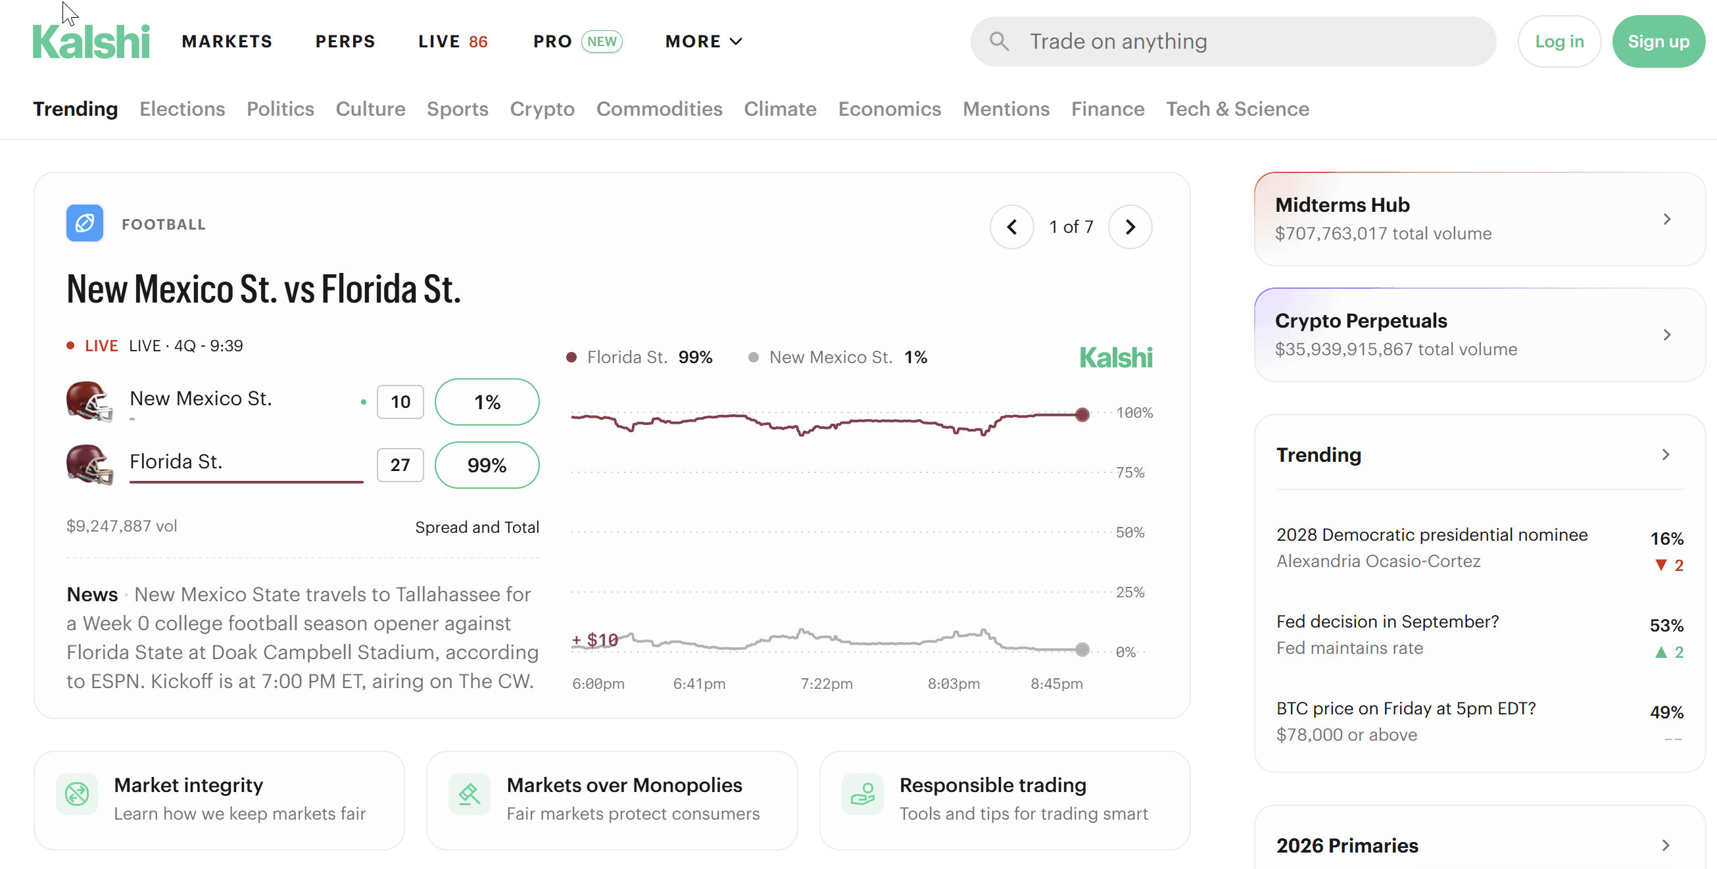Click the FOOTBALL category label
The image size is (1717, 869).
(163, 224)
